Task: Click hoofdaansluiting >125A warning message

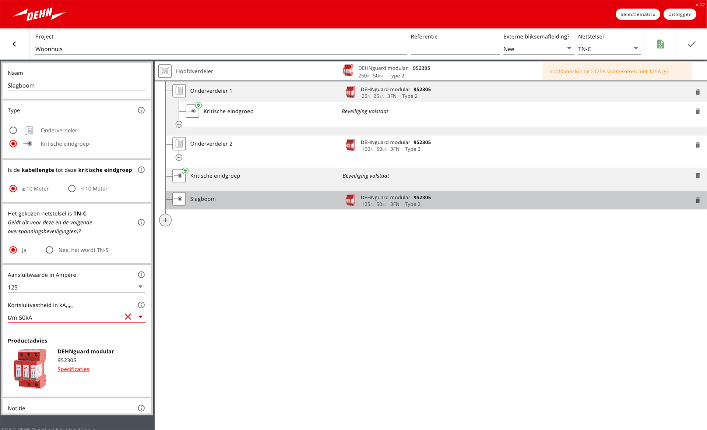Action: click(617, 71)
